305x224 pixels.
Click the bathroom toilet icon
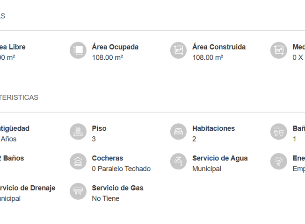pos(278,132)
